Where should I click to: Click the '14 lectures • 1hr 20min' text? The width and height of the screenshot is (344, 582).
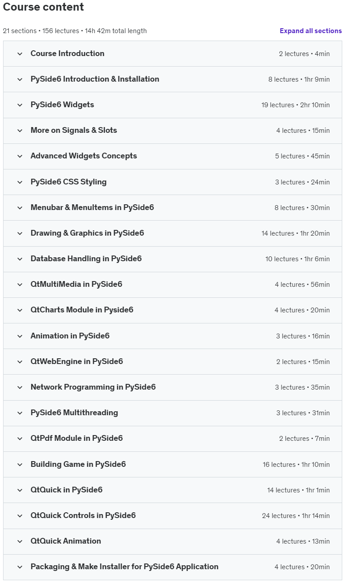[x=296, y=233]
